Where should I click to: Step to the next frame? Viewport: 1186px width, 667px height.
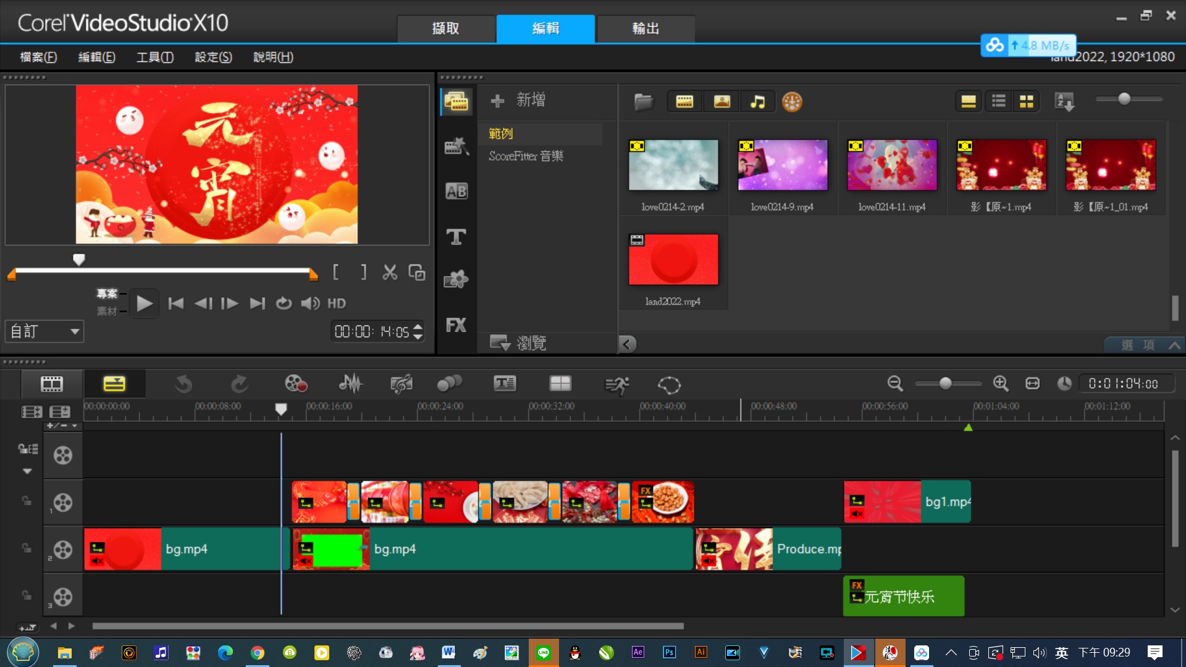(x=230, y=303)
